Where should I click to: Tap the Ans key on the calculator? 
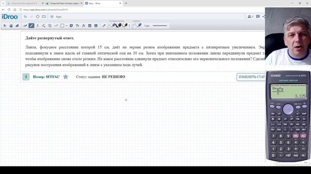point(295,155)
